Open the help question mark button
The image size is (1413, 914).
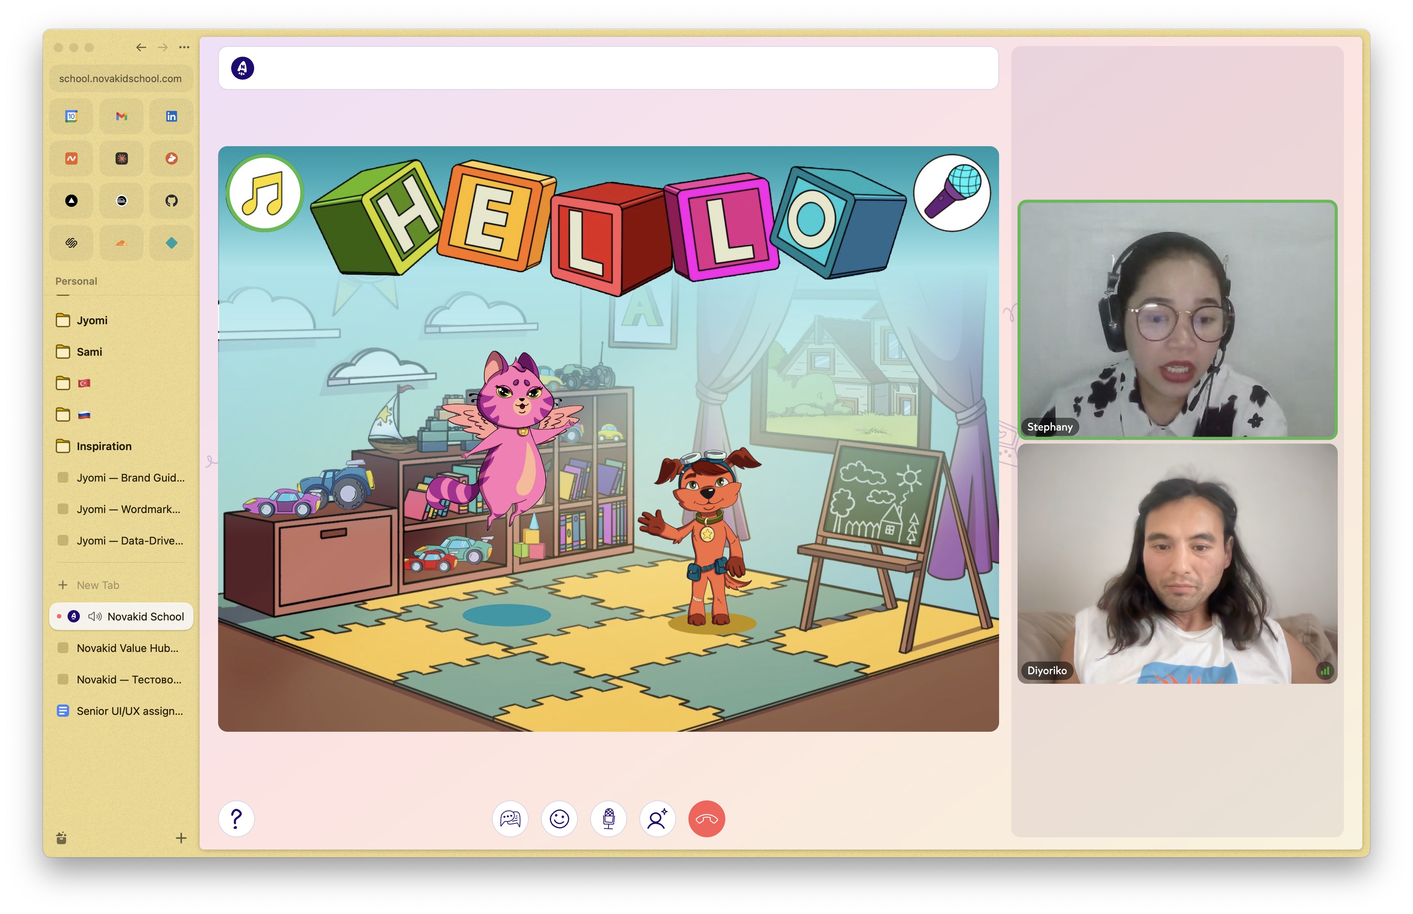tap(236, 819)
